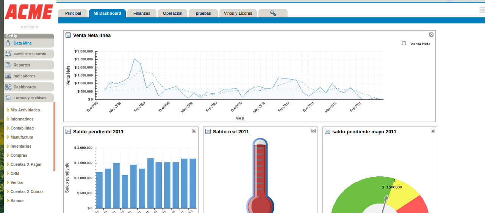The height and width of the screenshot is (213, 485).
Task: Click the SetUp header
Action: coord(29,36)
